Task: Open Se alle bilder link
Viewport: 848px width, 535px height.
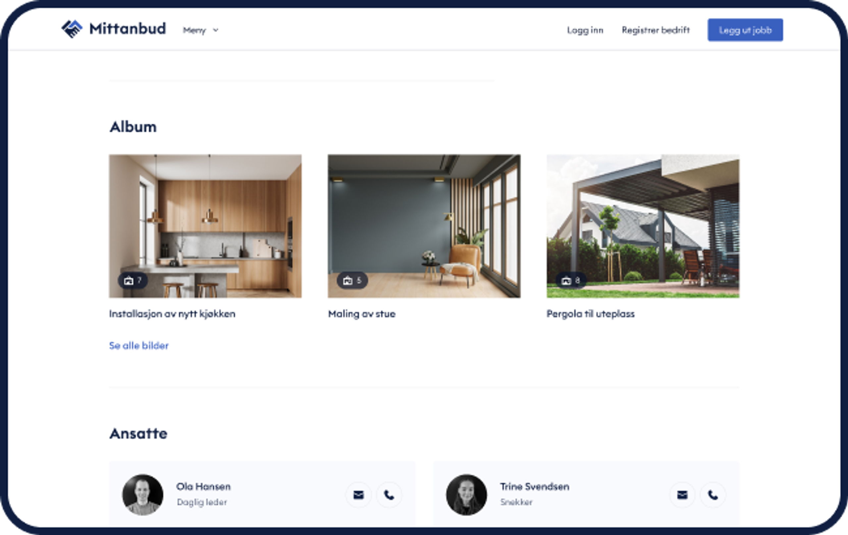Action: [x=139, y=346]
